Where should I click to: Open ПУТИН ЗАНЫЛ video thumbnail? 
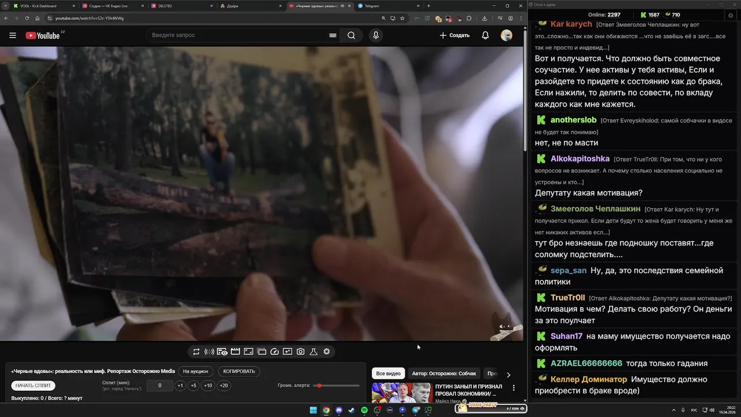[402, 393]
